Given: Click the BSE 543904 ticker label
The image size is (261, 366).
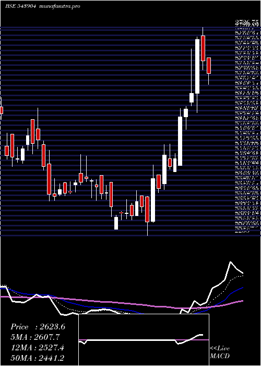Looking at the screenshot, I should click(x=21, y=6).
